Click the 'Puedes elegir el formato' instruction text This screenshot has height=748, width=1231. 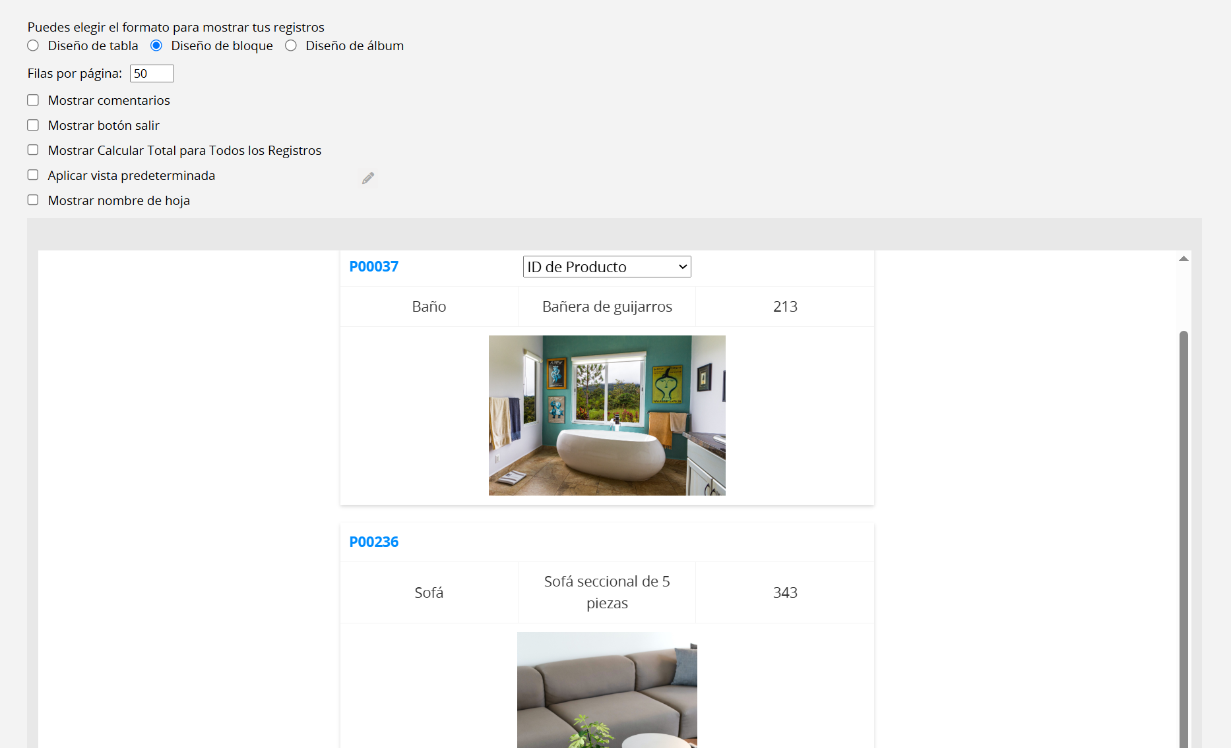pos(176,27)
